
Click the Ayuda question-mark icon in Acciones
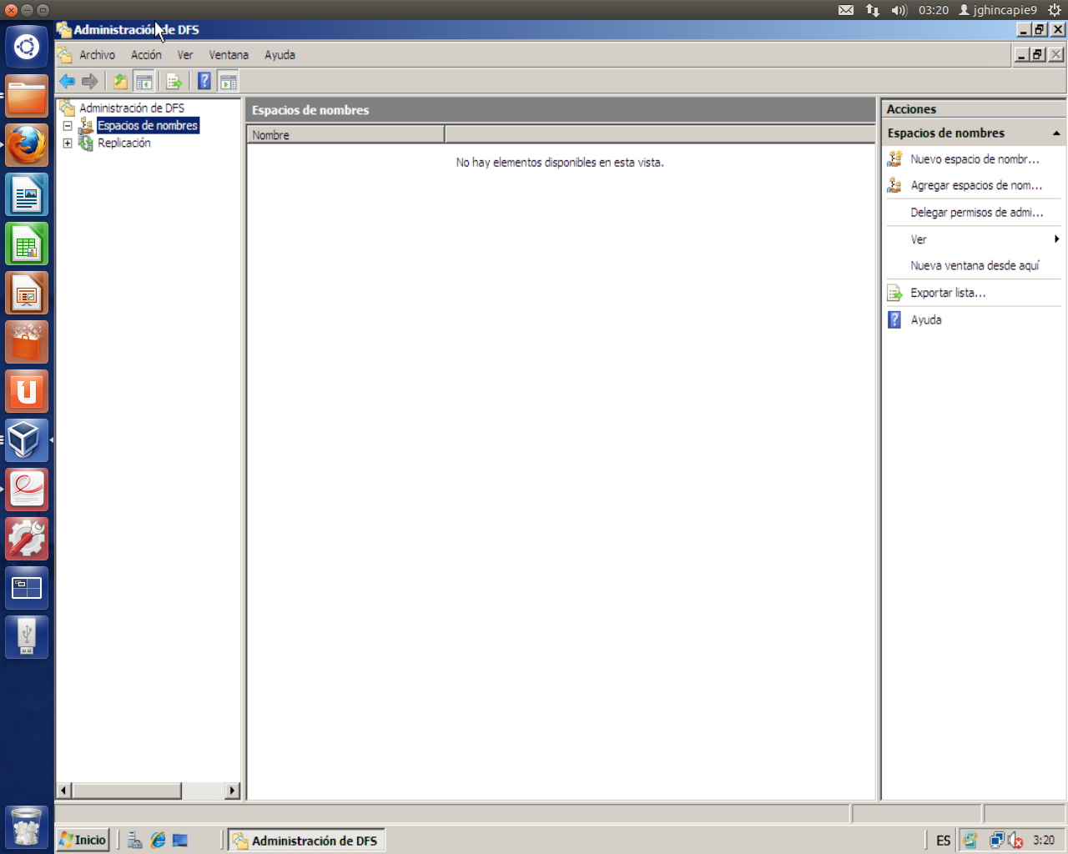[x=894, y=319]
